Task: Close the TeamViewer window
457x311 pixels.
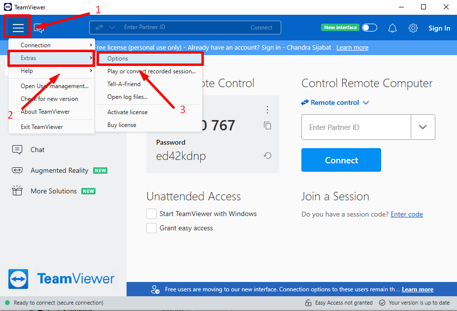Action: [446, 7]
